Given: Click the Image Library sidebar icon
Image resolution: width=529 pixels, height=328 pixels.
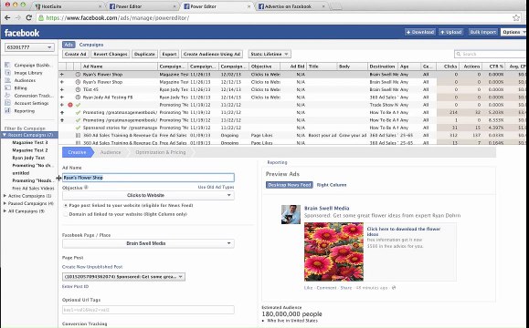Looking at the screenshot, I should [x=7, y=73].
